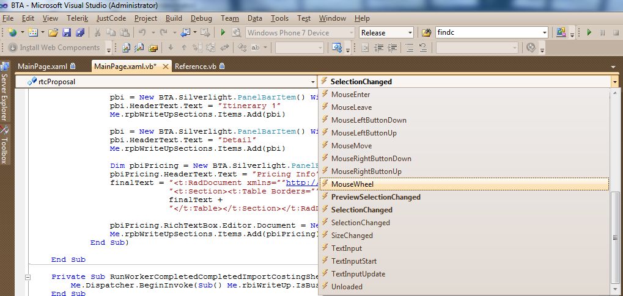Click inside the findc search input field

(488, 32)
